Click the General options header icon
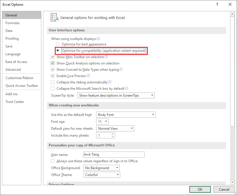Screen dimensions: 237x195 pos(55,18)
